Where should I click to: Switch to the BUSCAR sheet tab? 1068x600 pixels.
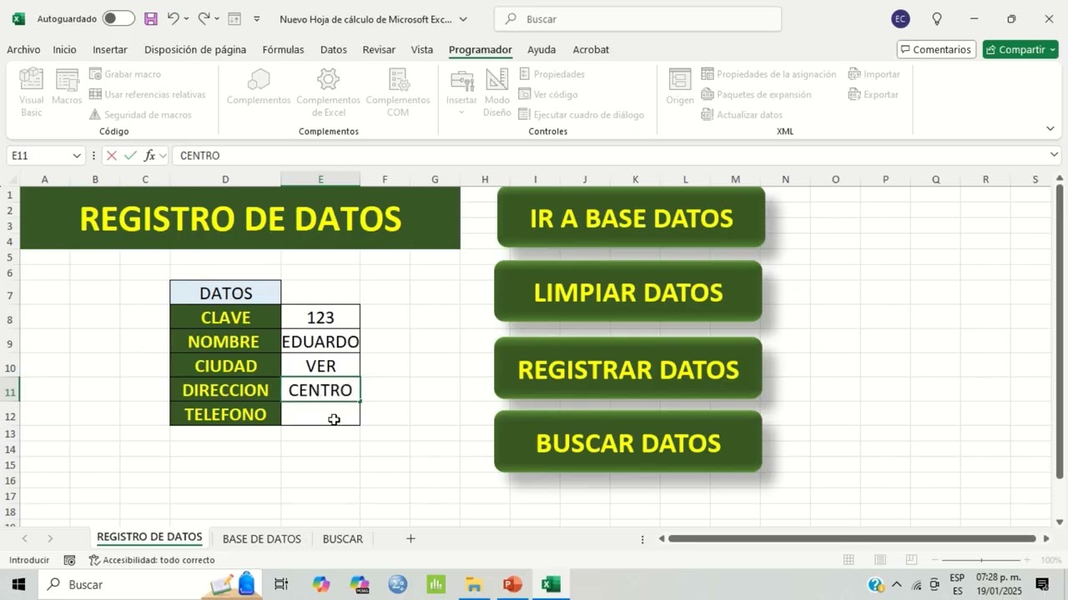pos(342,539)
